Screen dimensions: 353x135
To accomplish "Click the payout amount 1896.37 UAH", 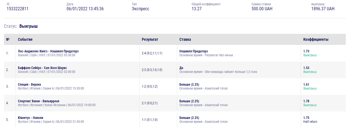I will click(x=323, y=9).
